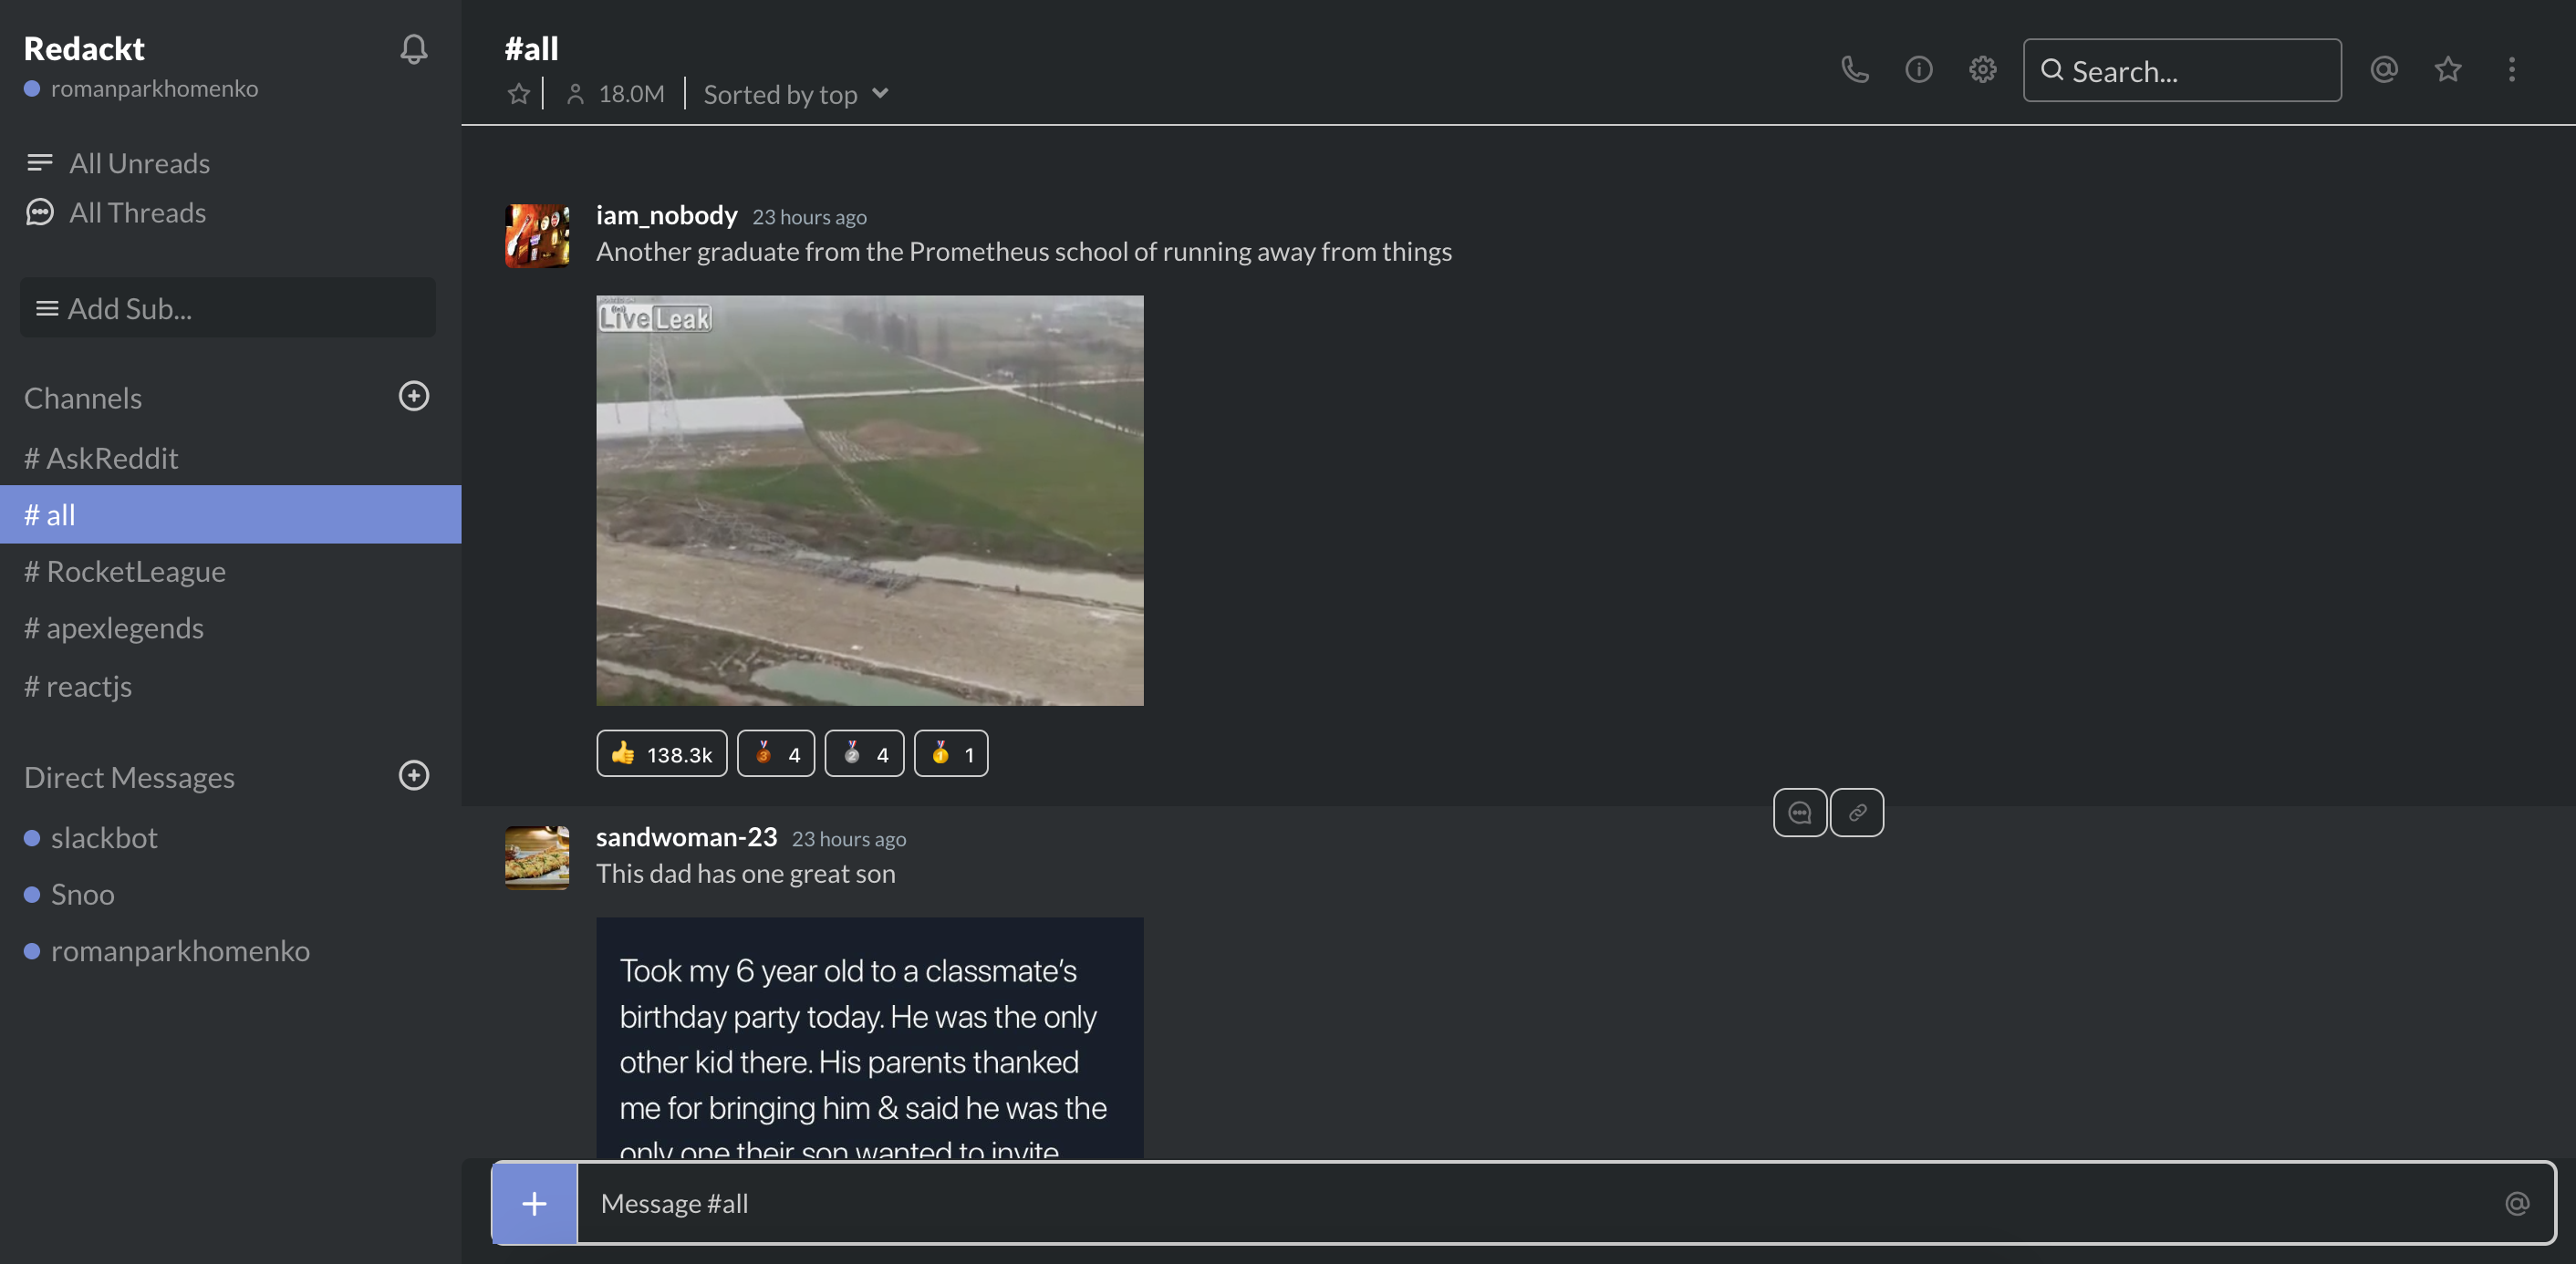Click the workspace settings gear icon
The height and width of the screenshot is (1264, 2576).
point(1983,69)
